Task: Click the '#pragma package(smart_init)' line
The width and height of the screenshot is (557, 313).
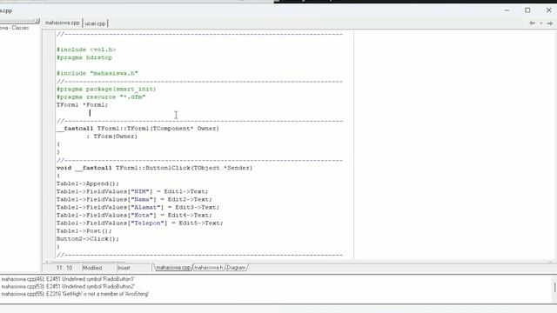Action: coord(106,89)
